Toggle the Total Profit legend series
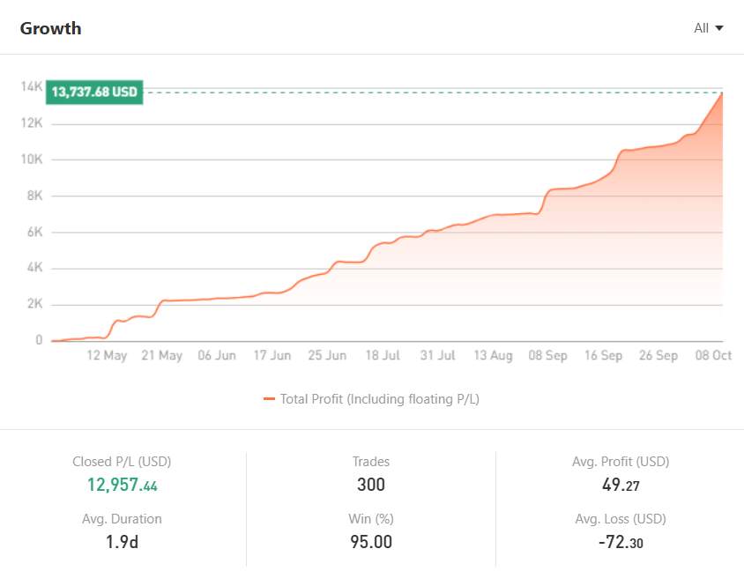 coord(379,399)
